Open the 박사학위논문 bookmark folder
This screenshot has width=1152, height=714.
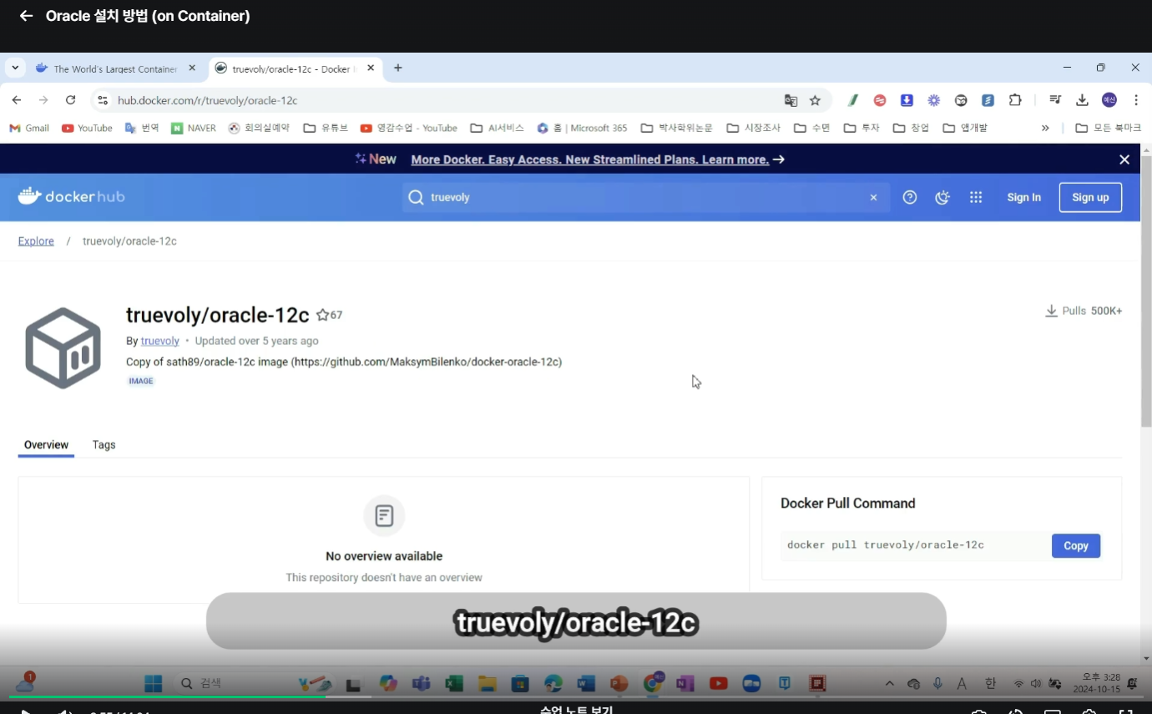(x=676, y=128)
